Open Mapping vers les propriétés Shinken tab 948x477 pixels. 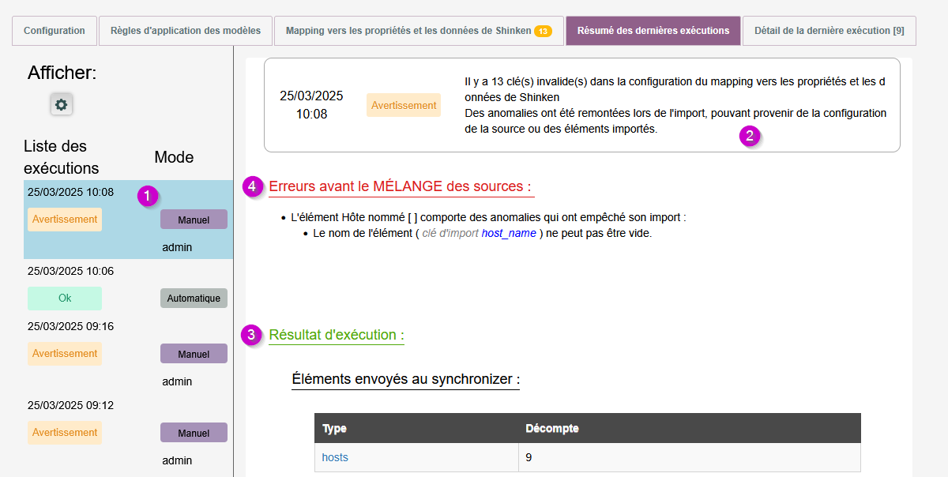(x=409, y=31)
